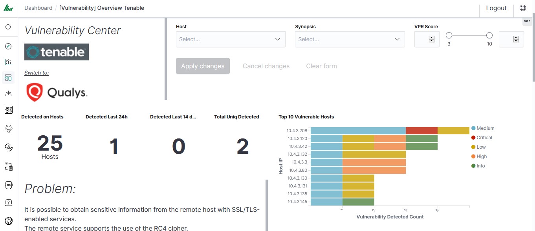This screenshot has width=535, height=231.
Task: Click the Apply changes button
Action: 203,66
